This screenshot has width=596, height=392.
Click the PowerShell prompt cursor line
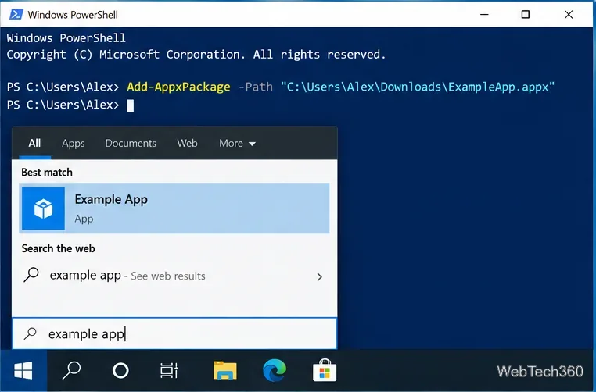(70, 105)
